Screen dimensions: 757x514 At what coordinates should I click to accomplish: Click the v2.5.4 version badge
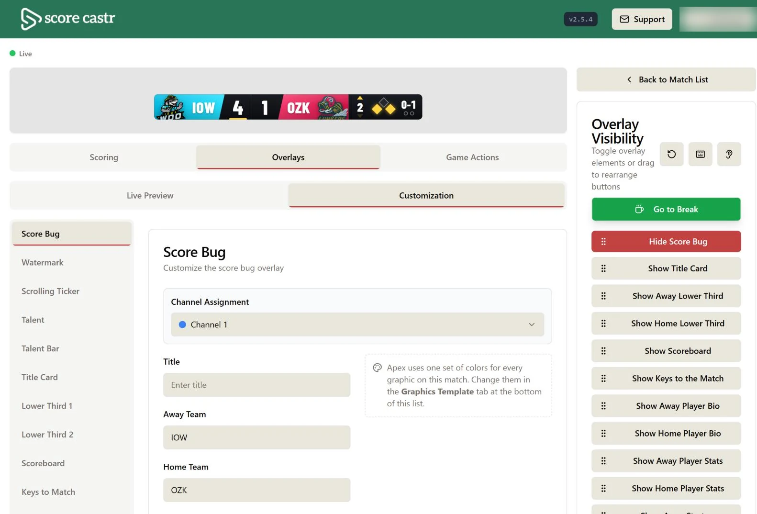pyautogui.click(x=580, y=19)
